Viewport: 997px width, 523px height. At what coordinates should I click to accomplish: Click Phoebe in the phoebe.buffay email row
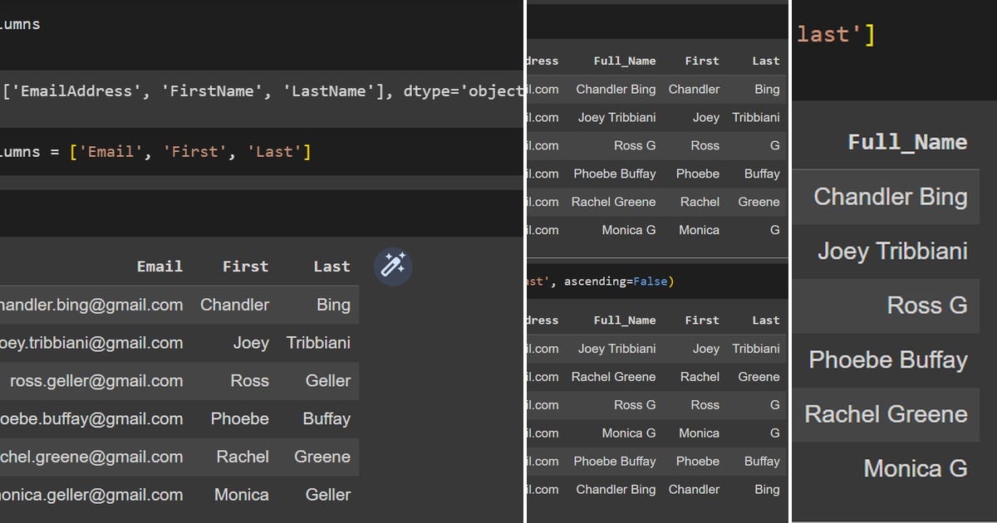tap(240, 419)
